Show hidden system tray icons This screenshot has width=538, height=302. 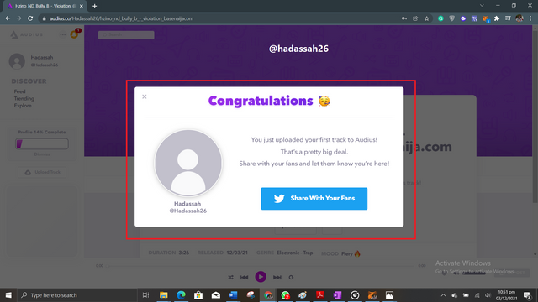coord(443,295)
